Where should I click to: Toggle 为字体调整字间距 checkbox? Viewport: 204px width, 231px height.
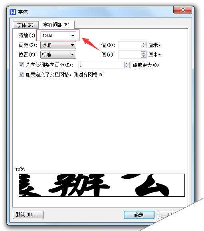tap(21, 65)
